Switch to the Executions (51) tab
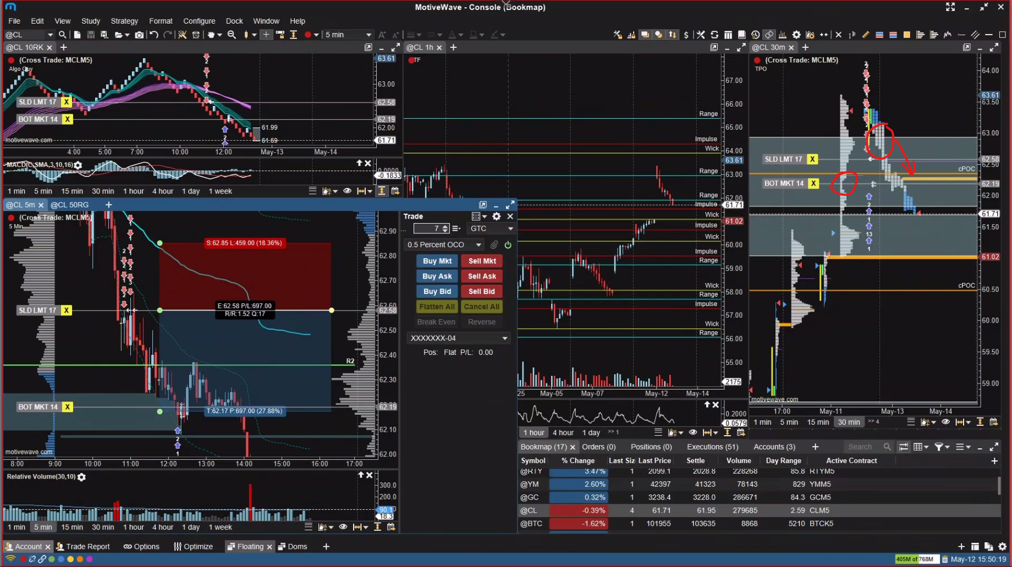 (x=713, y=447)
